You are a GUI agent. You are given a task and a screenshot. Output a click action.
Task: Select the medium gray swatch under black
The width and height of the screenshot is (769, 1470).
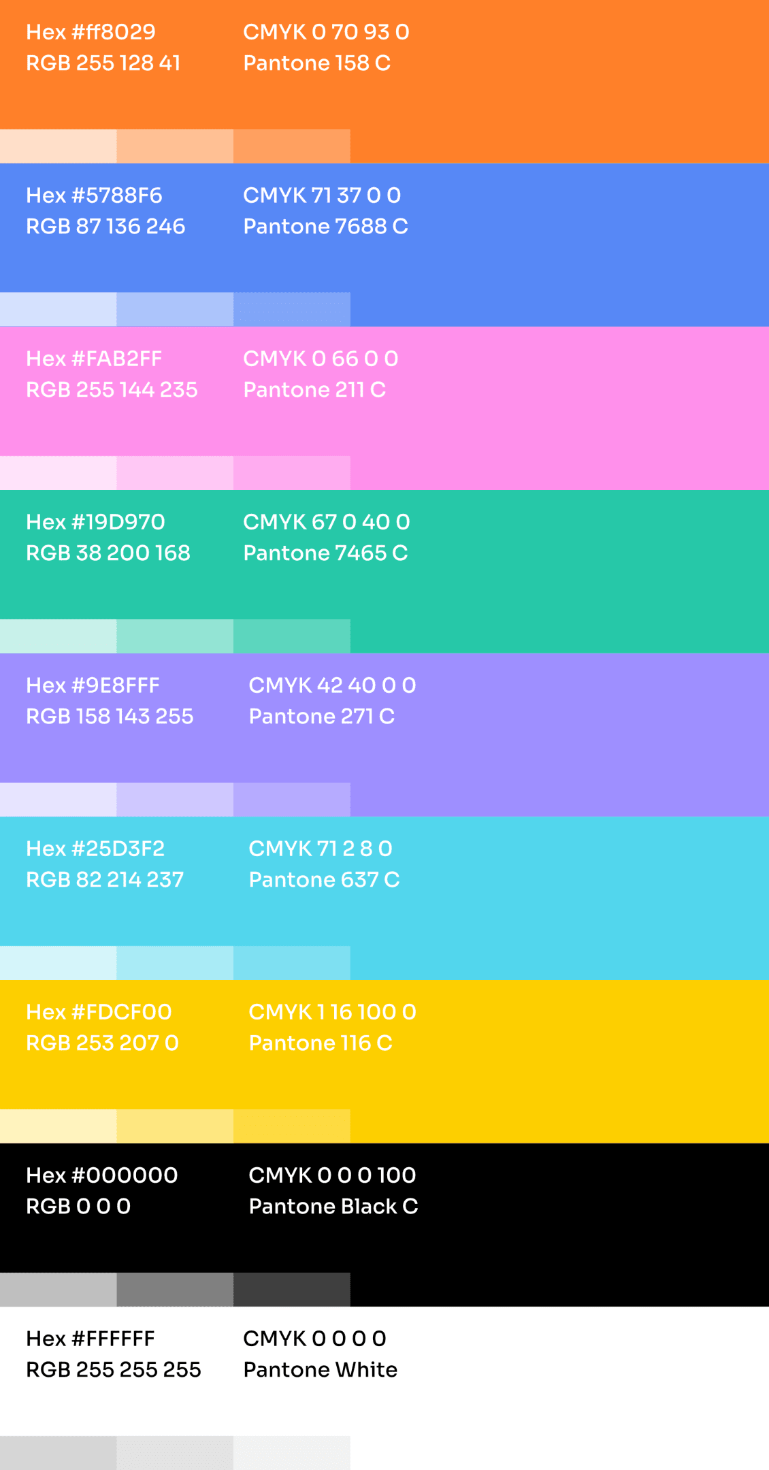[x=175, y=1290]
